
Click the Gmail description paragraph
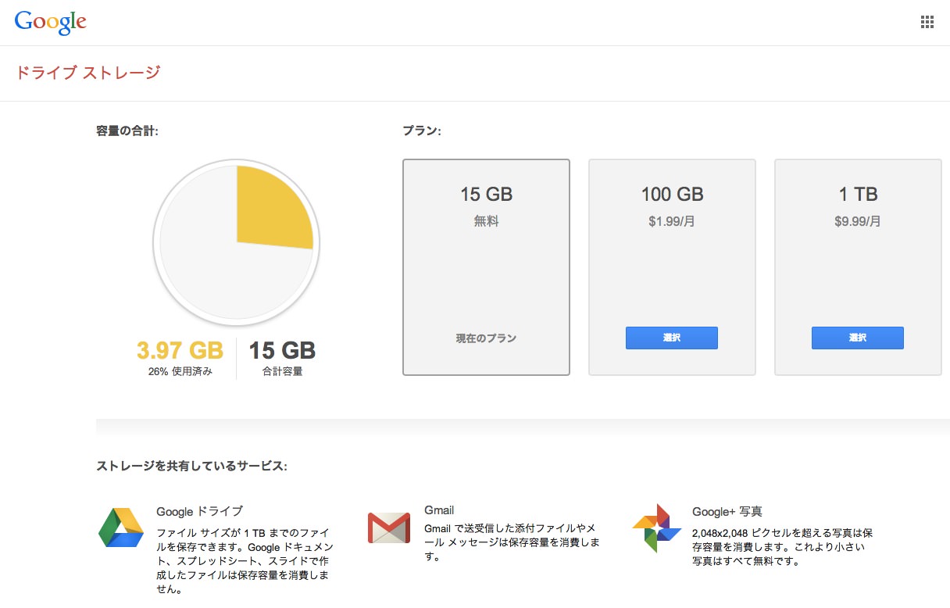pos(512,542)
